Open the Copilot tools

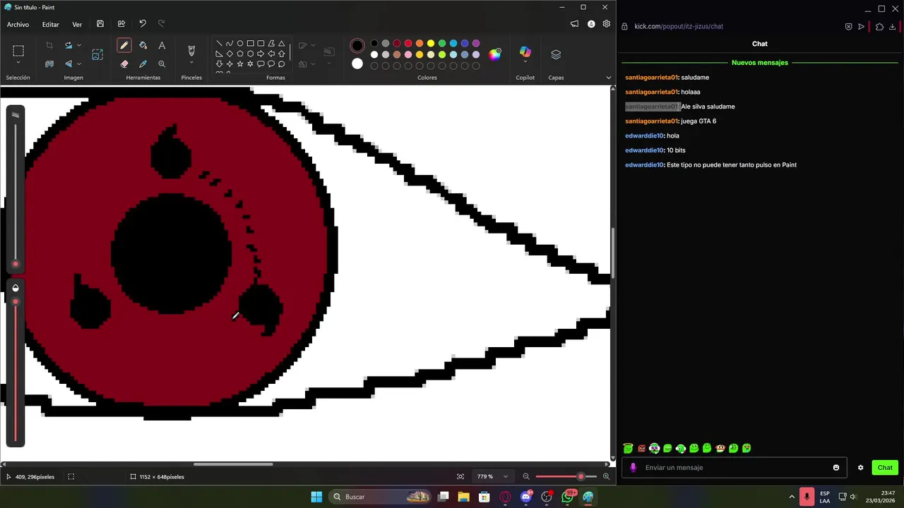[x=525, y=53]
